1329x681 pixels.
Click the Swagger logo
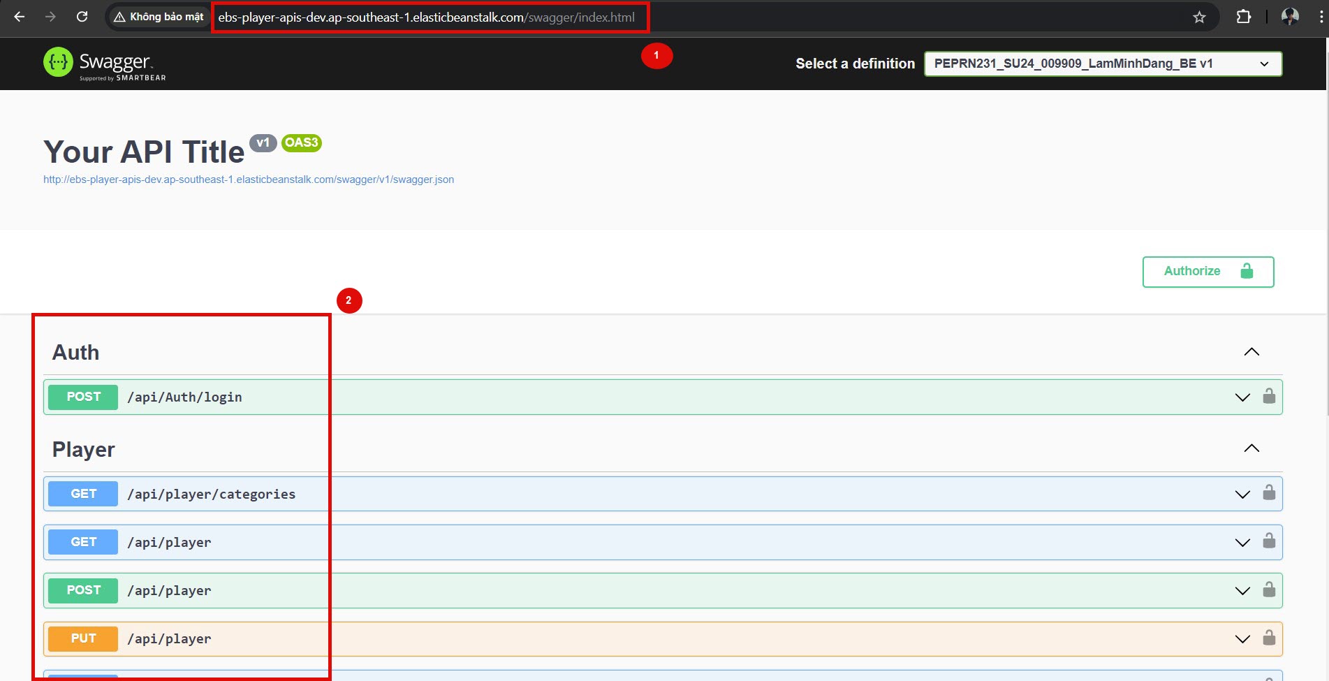105,64
